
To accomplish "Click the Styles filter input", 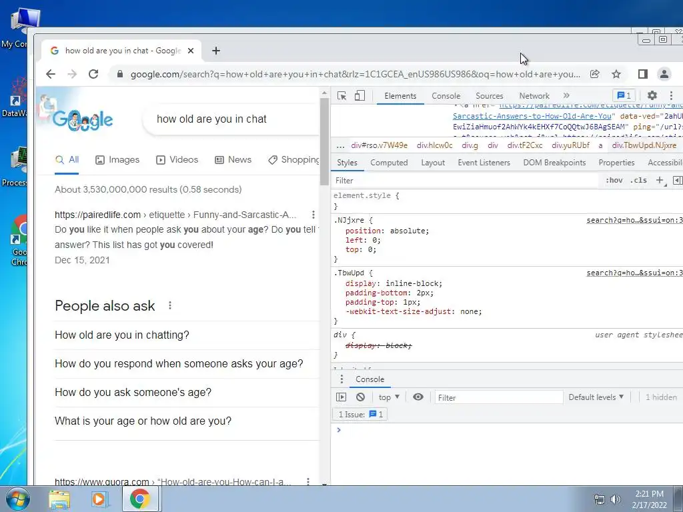I will [x=466, y=180].
